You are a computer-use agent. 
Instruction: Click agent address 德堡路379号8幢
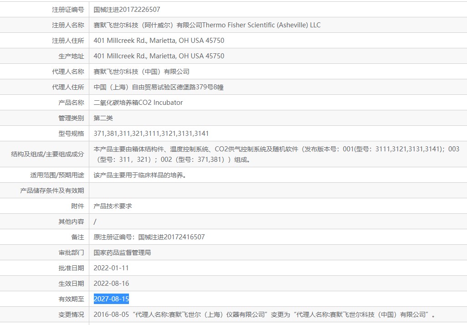(200, 87)
